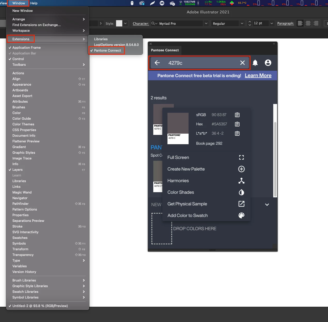Open the Pantone Connect account profile

point(268,63)
